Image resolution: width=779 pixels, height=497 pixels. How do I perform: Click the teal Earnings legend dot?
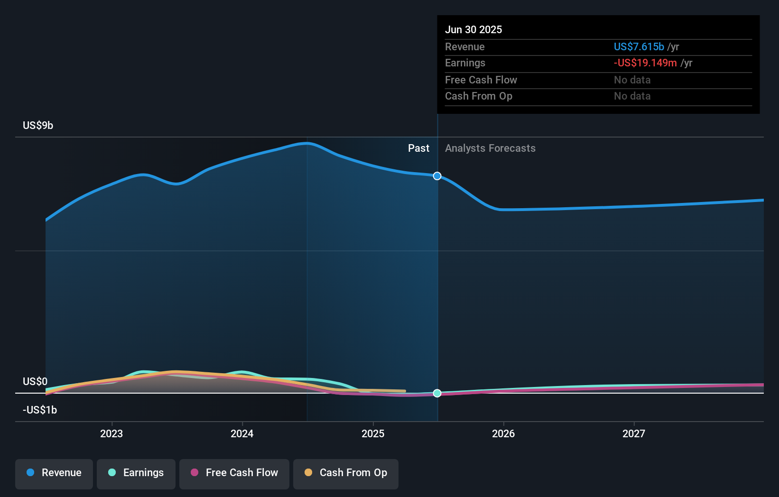tap(112, 472)
